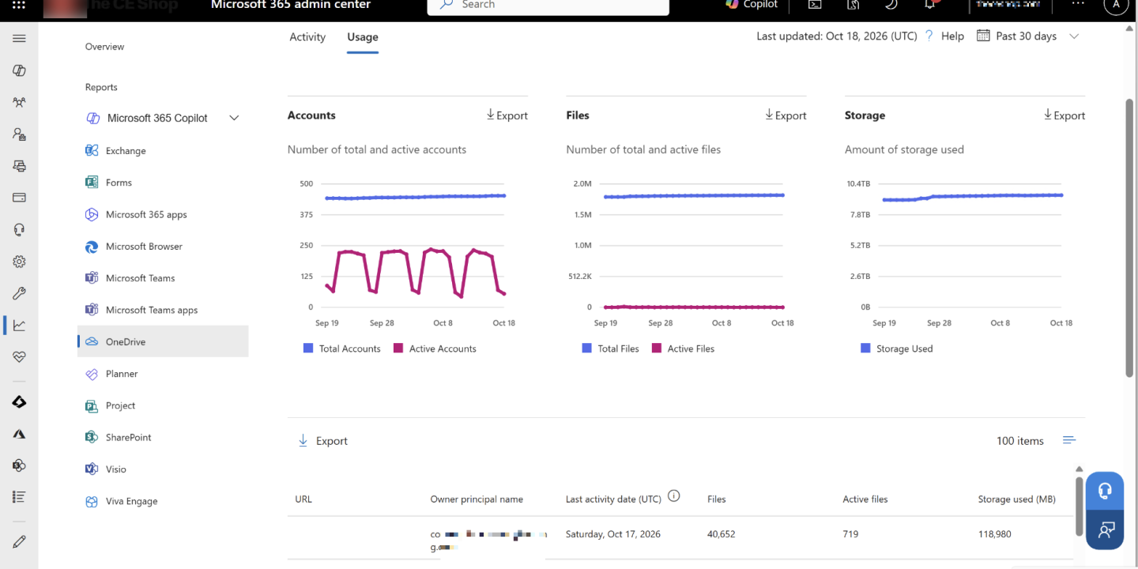The height and width of the screenshot is (569, 1138).
Task: Open Copilot from the top bar
Action: click(752, 5)
